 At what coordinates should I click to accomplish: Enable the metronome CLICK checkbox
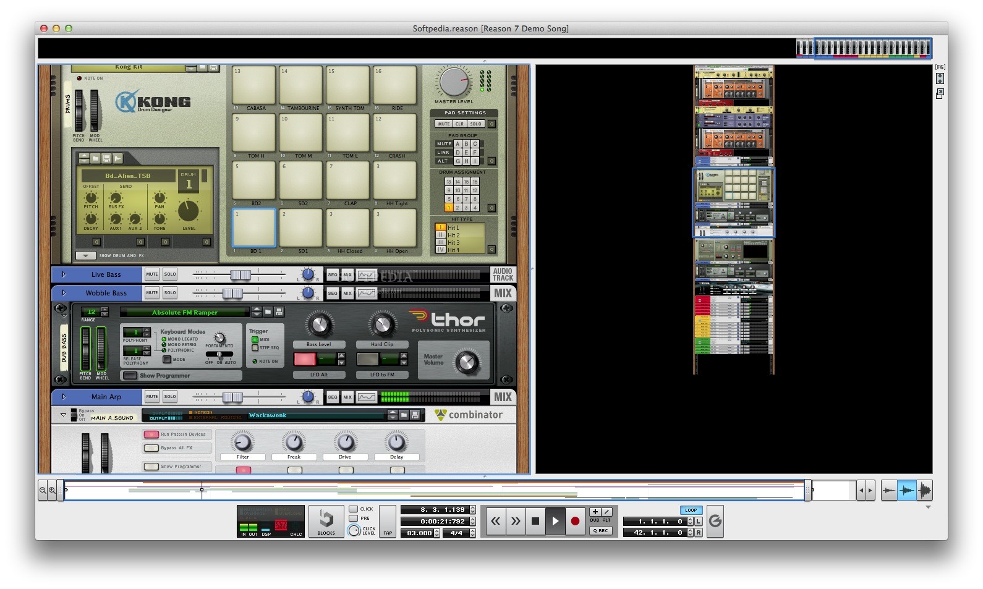coord(354,509)
